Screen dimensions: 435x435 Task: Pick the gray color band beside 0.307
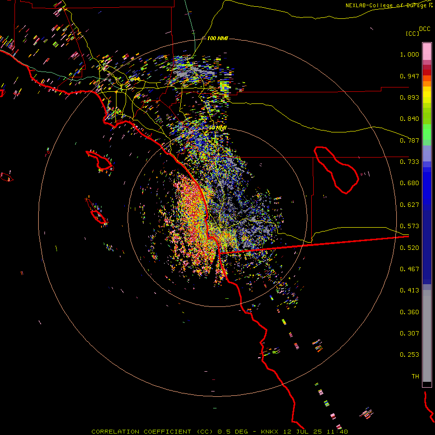(427, 336)
